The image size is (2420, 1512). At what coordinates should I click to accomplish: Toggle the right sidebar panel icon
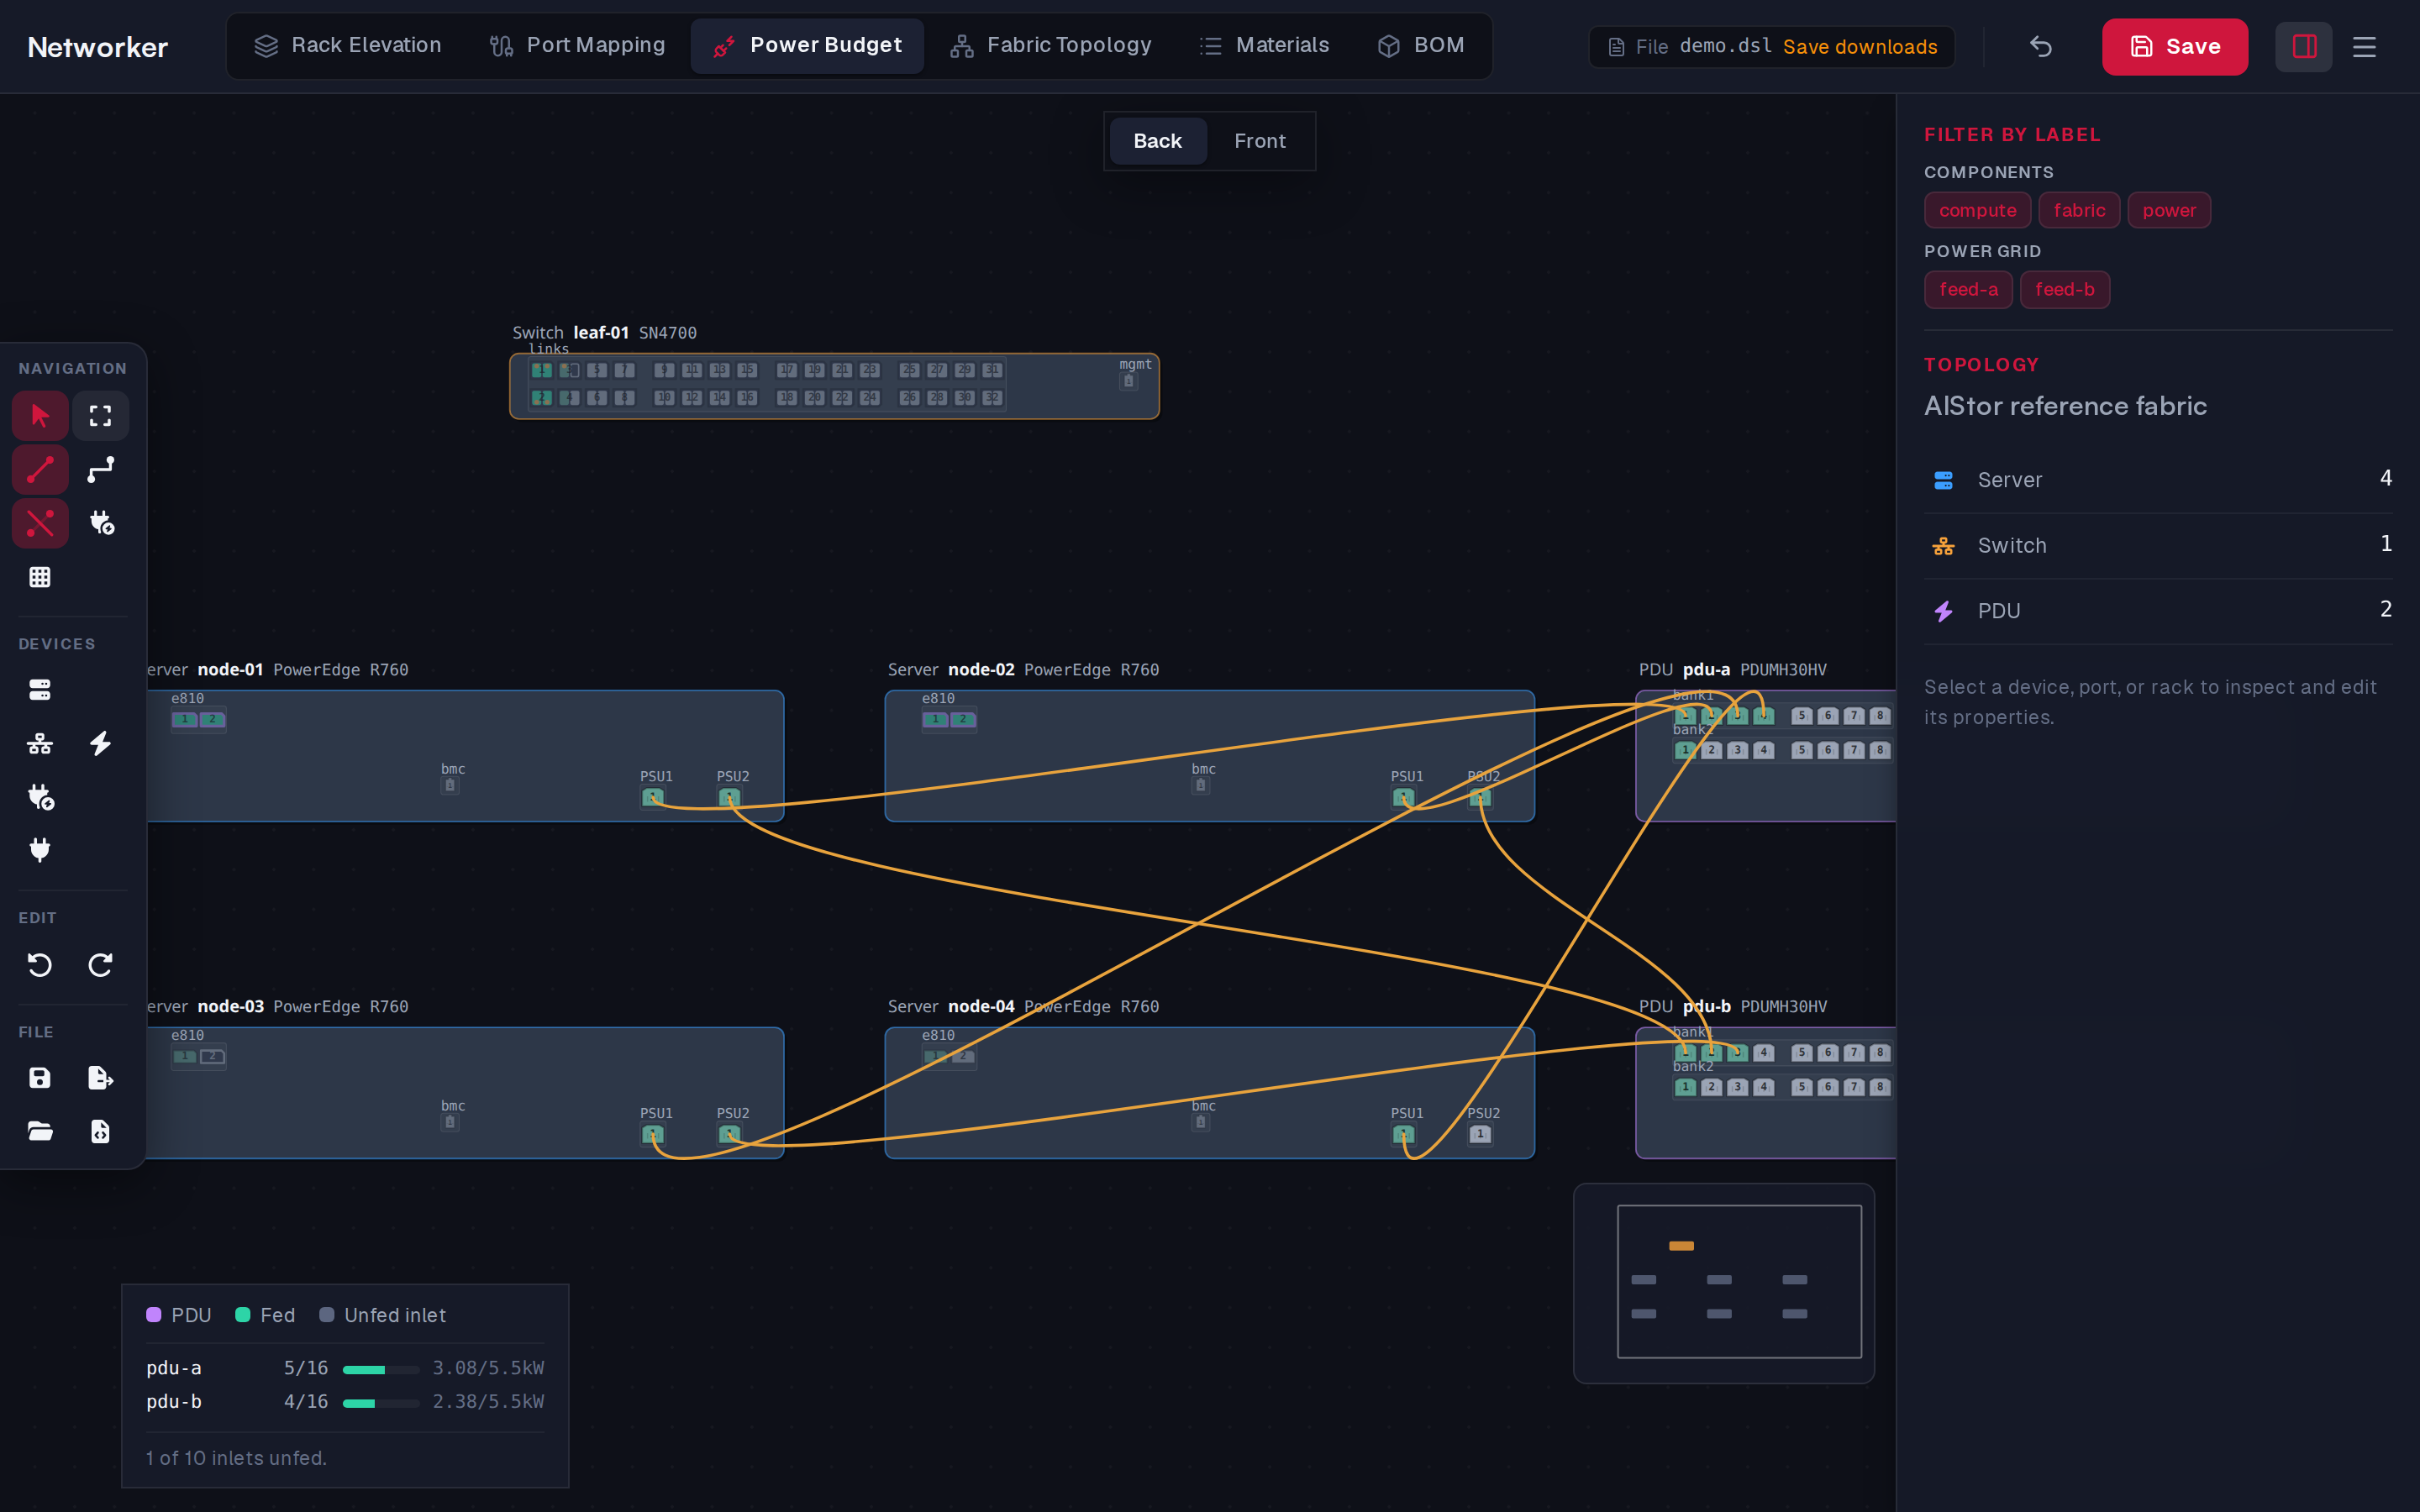pyautogui.click(x=2304, y=47)
